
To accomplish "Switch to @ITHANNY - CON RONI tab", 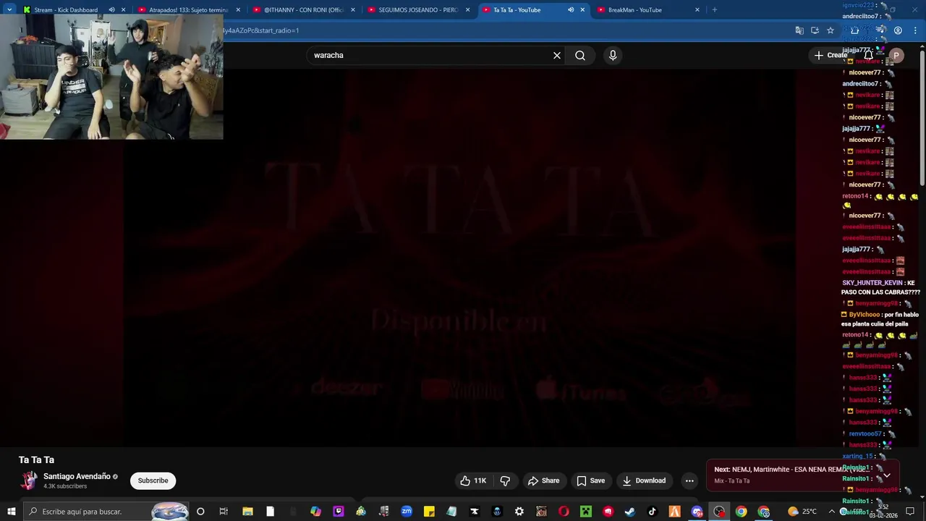I will [303, 10].
